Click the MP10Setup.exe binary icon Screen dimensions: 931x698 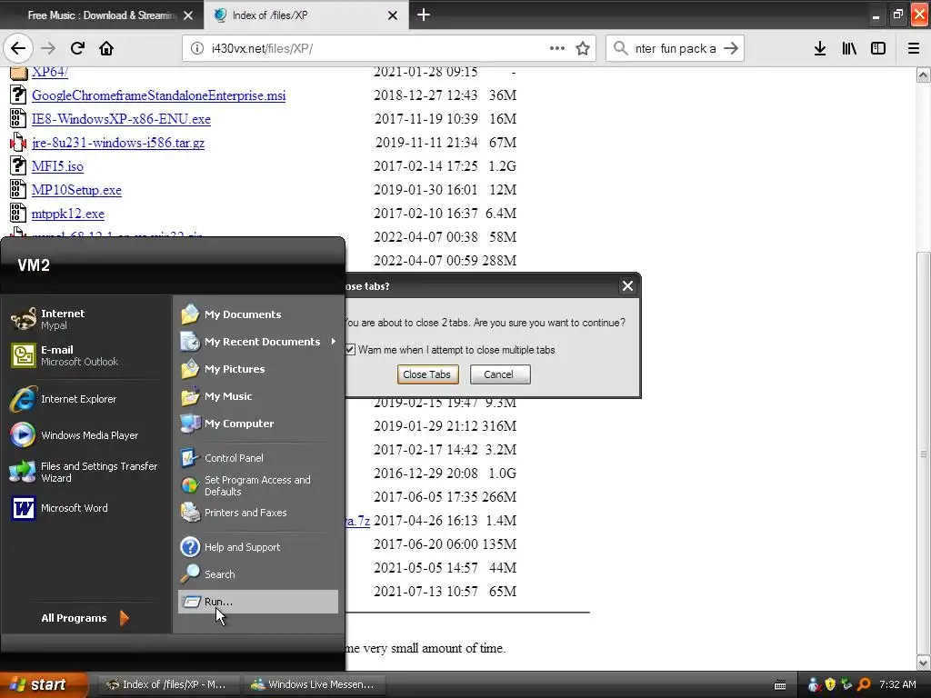18,189
